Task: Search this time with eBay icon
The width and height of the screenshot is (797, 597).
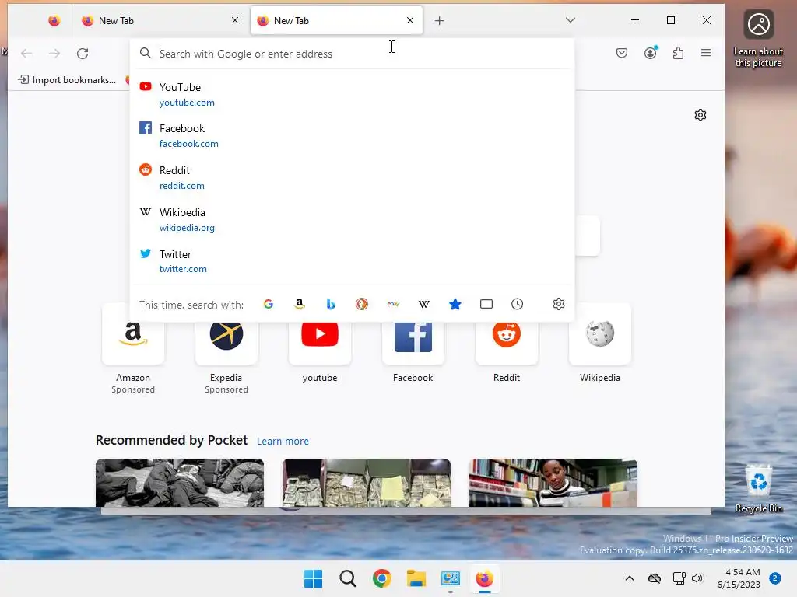Action: click(x=393, y=304)
